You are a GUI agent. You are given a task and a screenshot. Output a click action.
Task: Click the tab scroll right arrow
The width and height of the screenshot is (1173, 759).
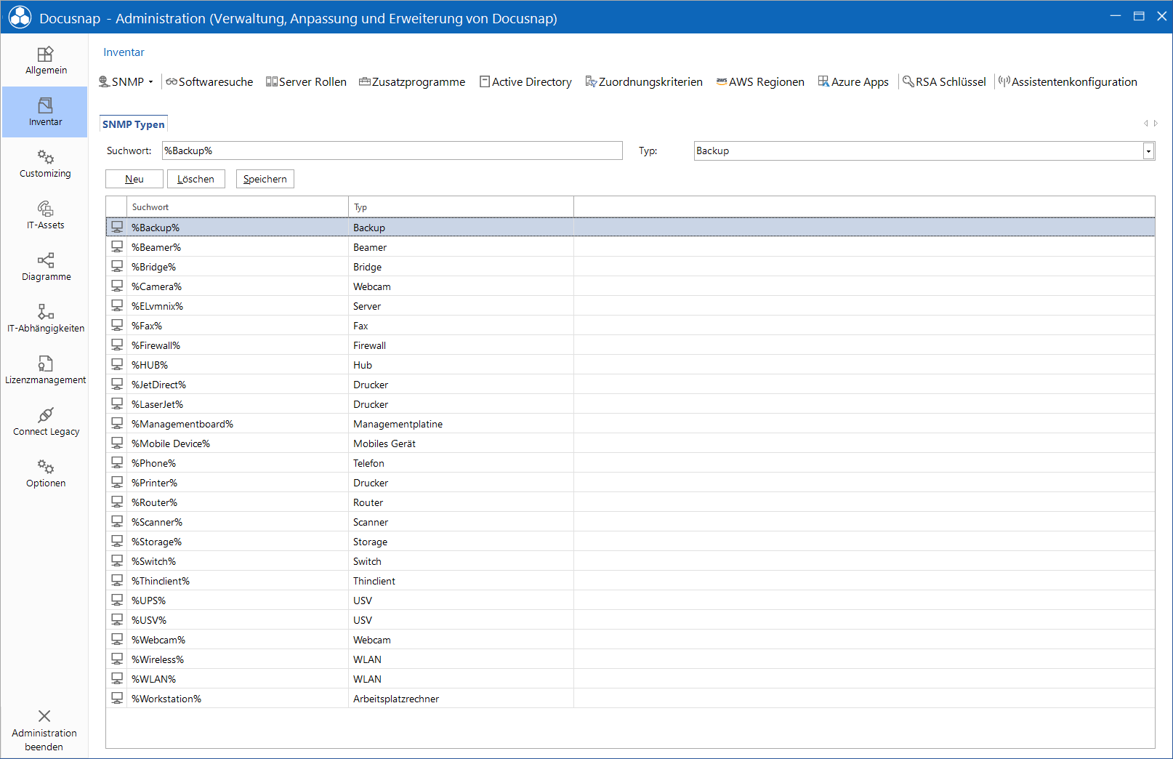(1156, 124)
